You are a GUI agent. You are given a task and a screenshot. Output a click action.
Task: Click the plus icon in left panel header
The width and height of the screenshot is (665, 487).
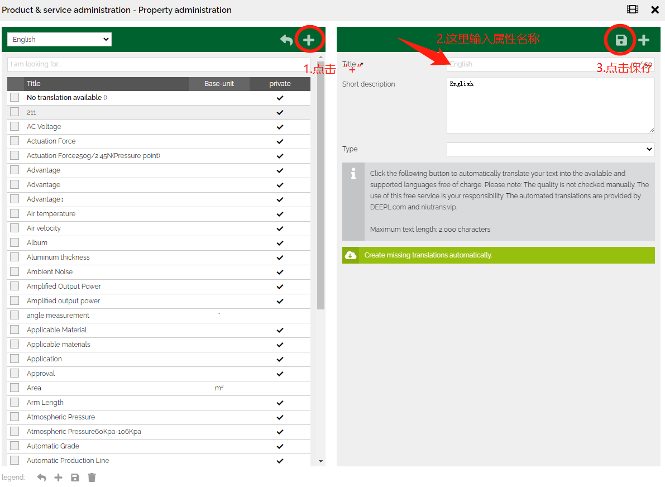click(309, 40)
